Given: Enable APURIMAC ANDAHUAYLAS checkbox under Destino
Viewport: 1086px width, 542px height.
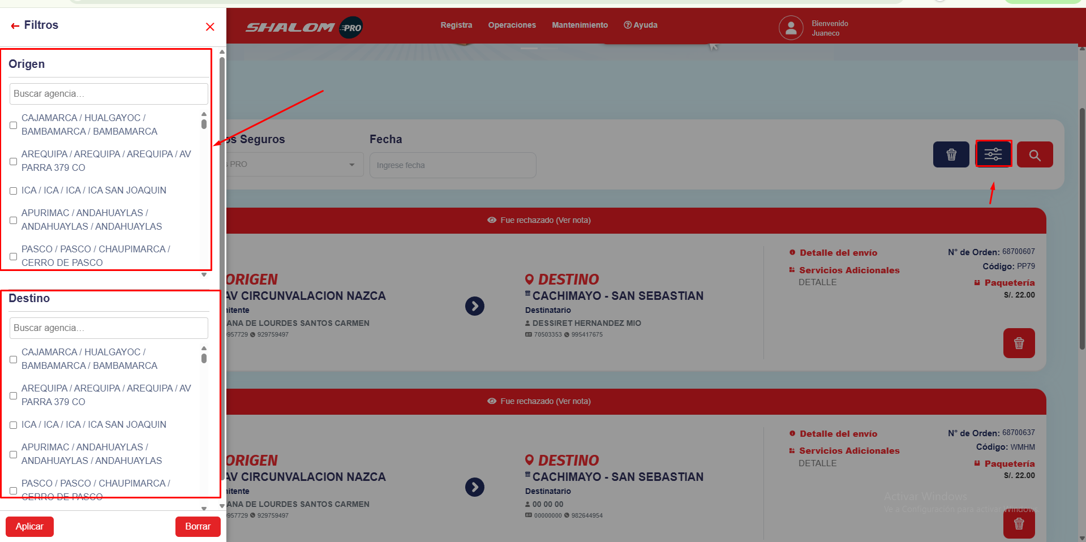Looking at the screenshot, I should [14, 454].
